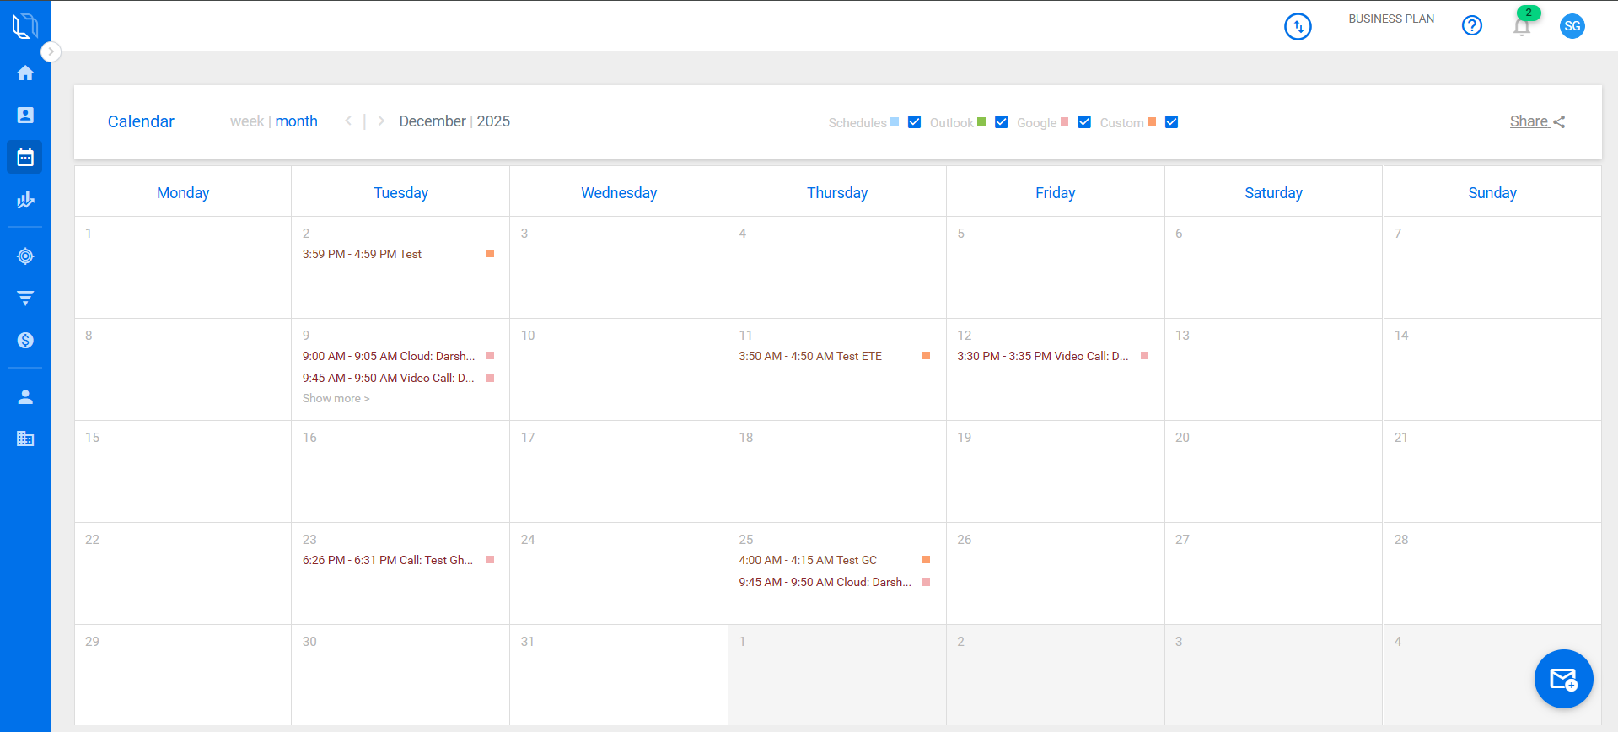Expand Show more events on December 9
The height and width of the screenshot is (732, 1618).
pos(336,399)
